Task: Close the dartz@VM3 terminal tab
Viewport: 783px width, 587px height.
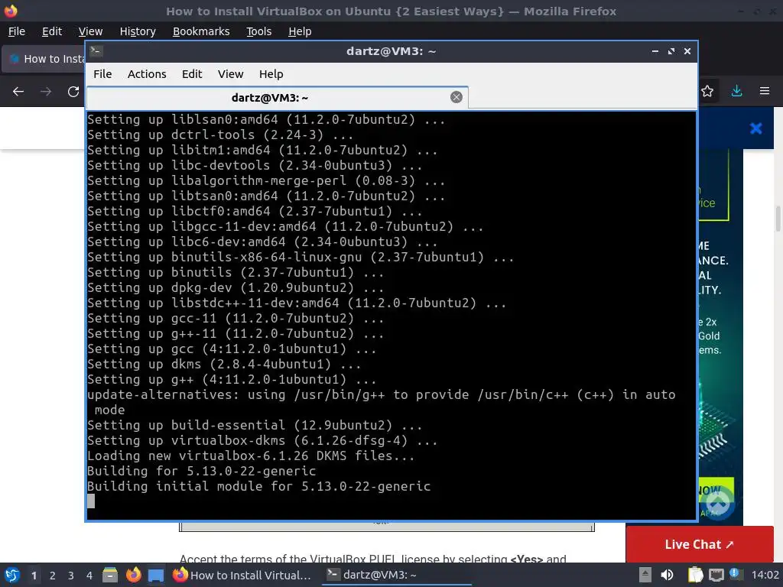Action: pos(456,97)
